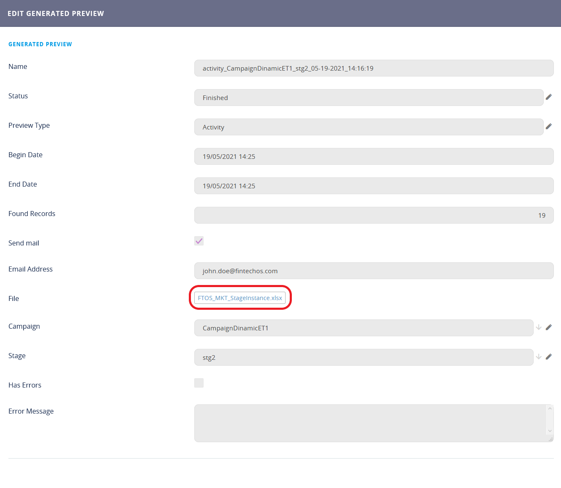Grab the Error Message resize handle
This screenshot has width=561, height=488.
550,439
